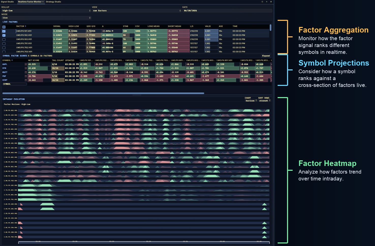
Task: Select the VIRT symbol row
Action: (x=137, y=80)
